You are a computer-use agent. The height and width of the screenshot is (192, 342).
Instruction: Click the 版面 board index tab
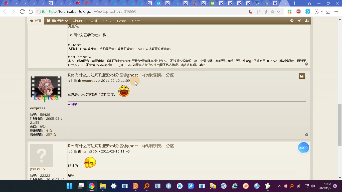click(x=36, y=21)
